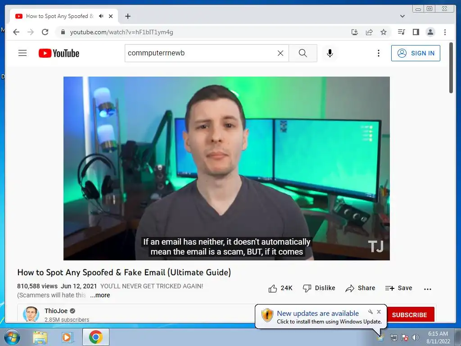Open the YouTube hamburger guide menu

tap(23, 53)
